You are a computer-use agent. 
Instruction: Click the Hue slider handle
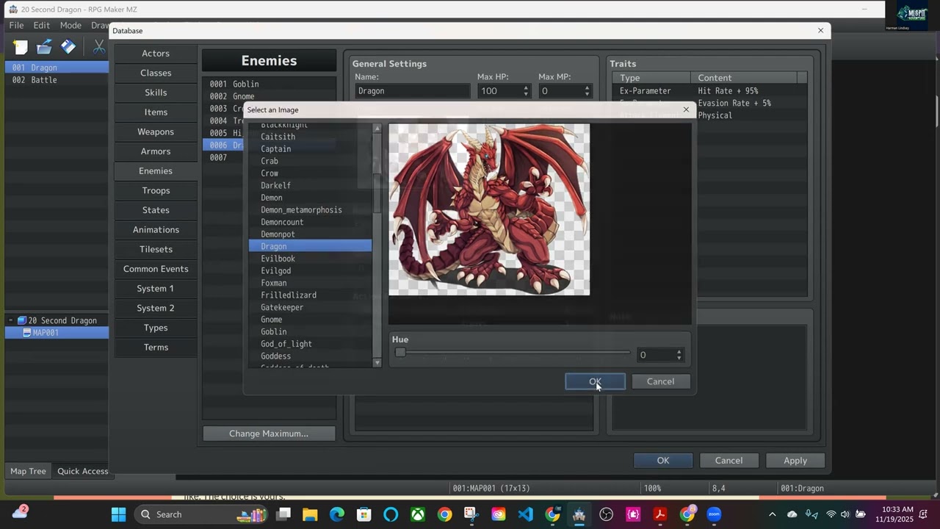(x=400, y=353)
